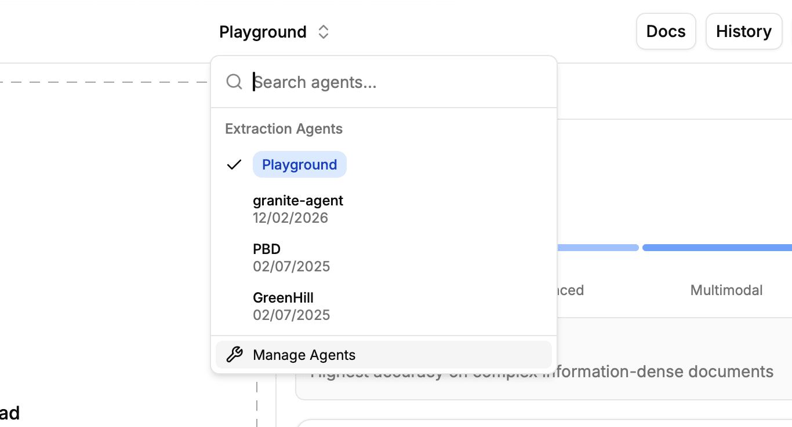Open the Manage Agents option
Viewport: 792px width, 427px height.
click(304, 354)
